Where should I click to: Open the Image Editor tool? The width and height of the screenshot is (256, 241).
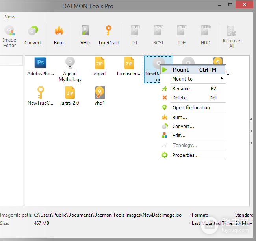9,37
